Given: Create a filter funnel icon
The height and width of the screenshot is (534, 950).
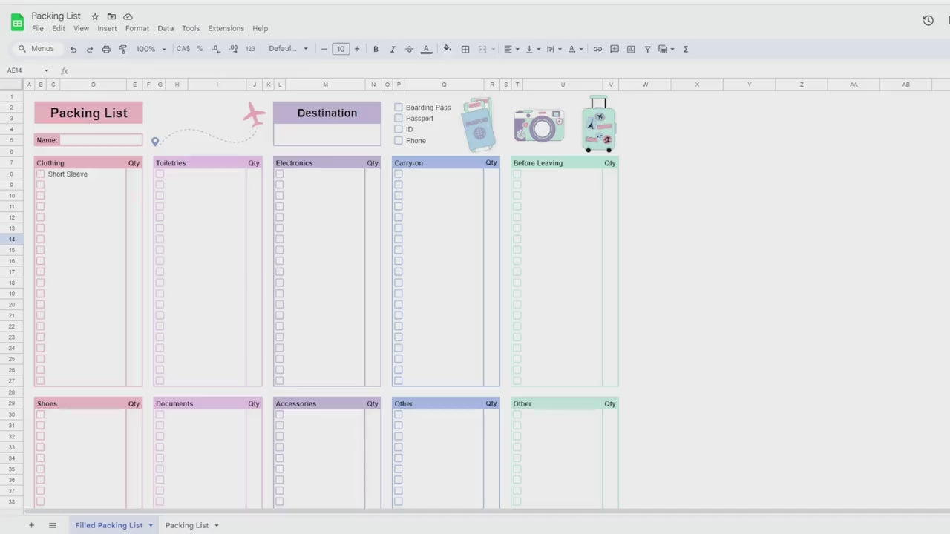Looking at the screenshot, I should tap(647, 49).
